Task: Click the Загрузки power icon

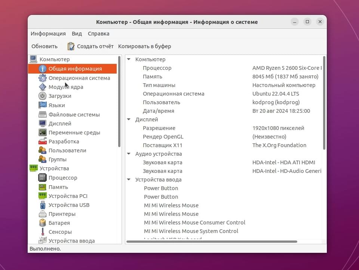Action: click(42, 96)
